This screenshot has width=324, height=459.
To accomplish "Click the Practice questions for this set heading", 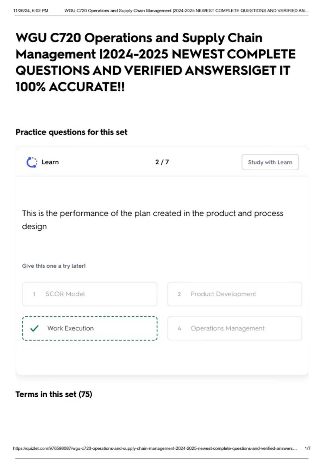I will tap(71, 132).
